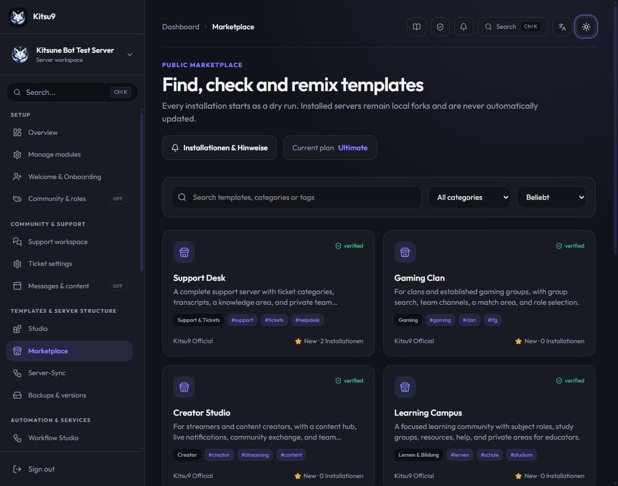
Task: Open Community & roles
Action: [69, 198]
